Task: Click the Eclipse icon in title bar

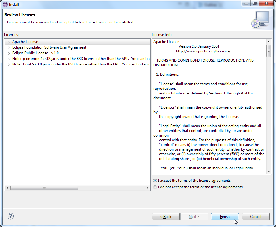Action: pos(5,5)
